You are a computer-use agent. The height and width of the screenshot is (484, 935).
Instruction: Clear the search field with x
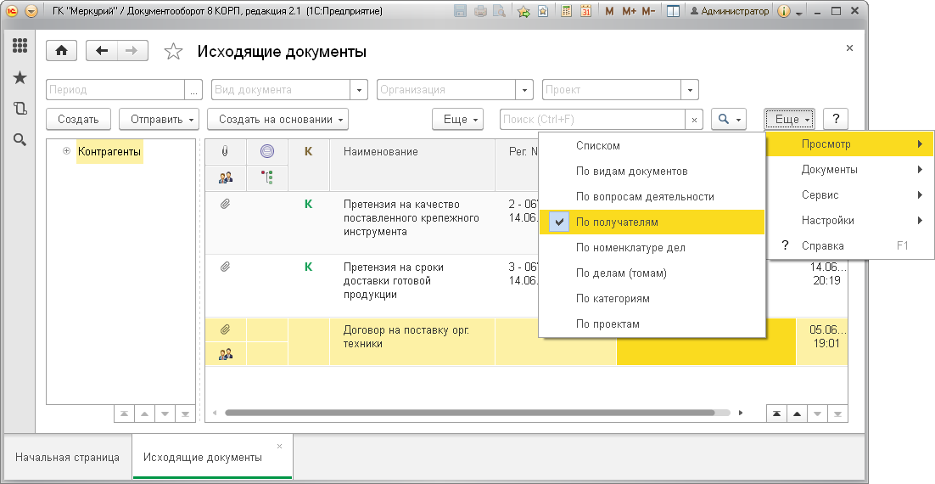click(694, 120)
